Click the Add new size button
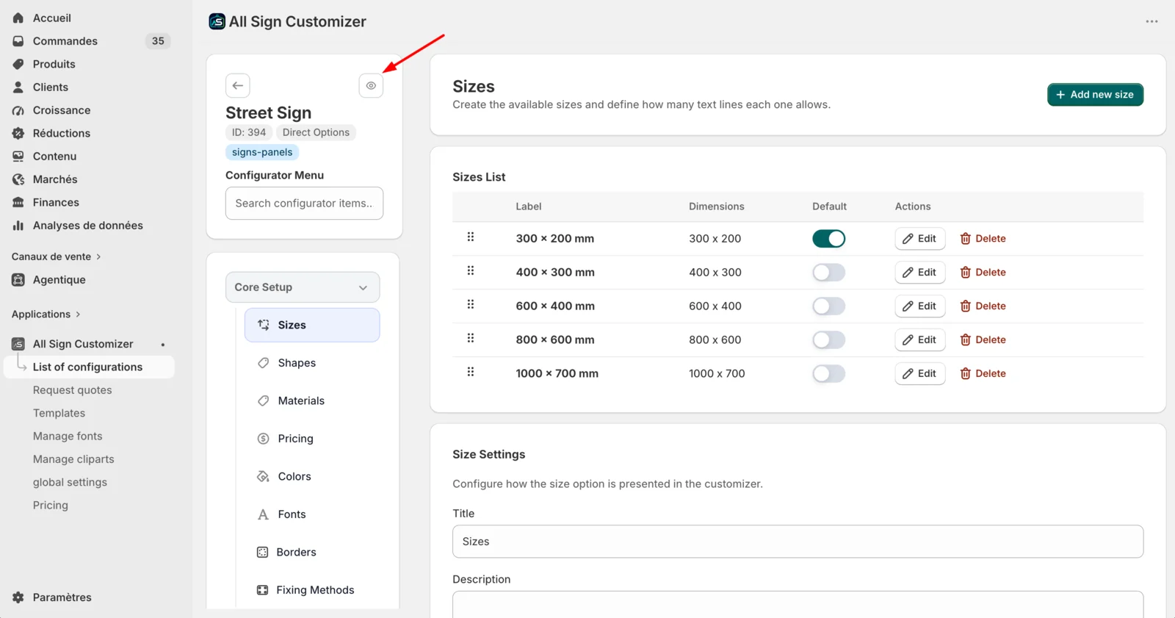This screenshot has height=618, width=1175. 1095,95
